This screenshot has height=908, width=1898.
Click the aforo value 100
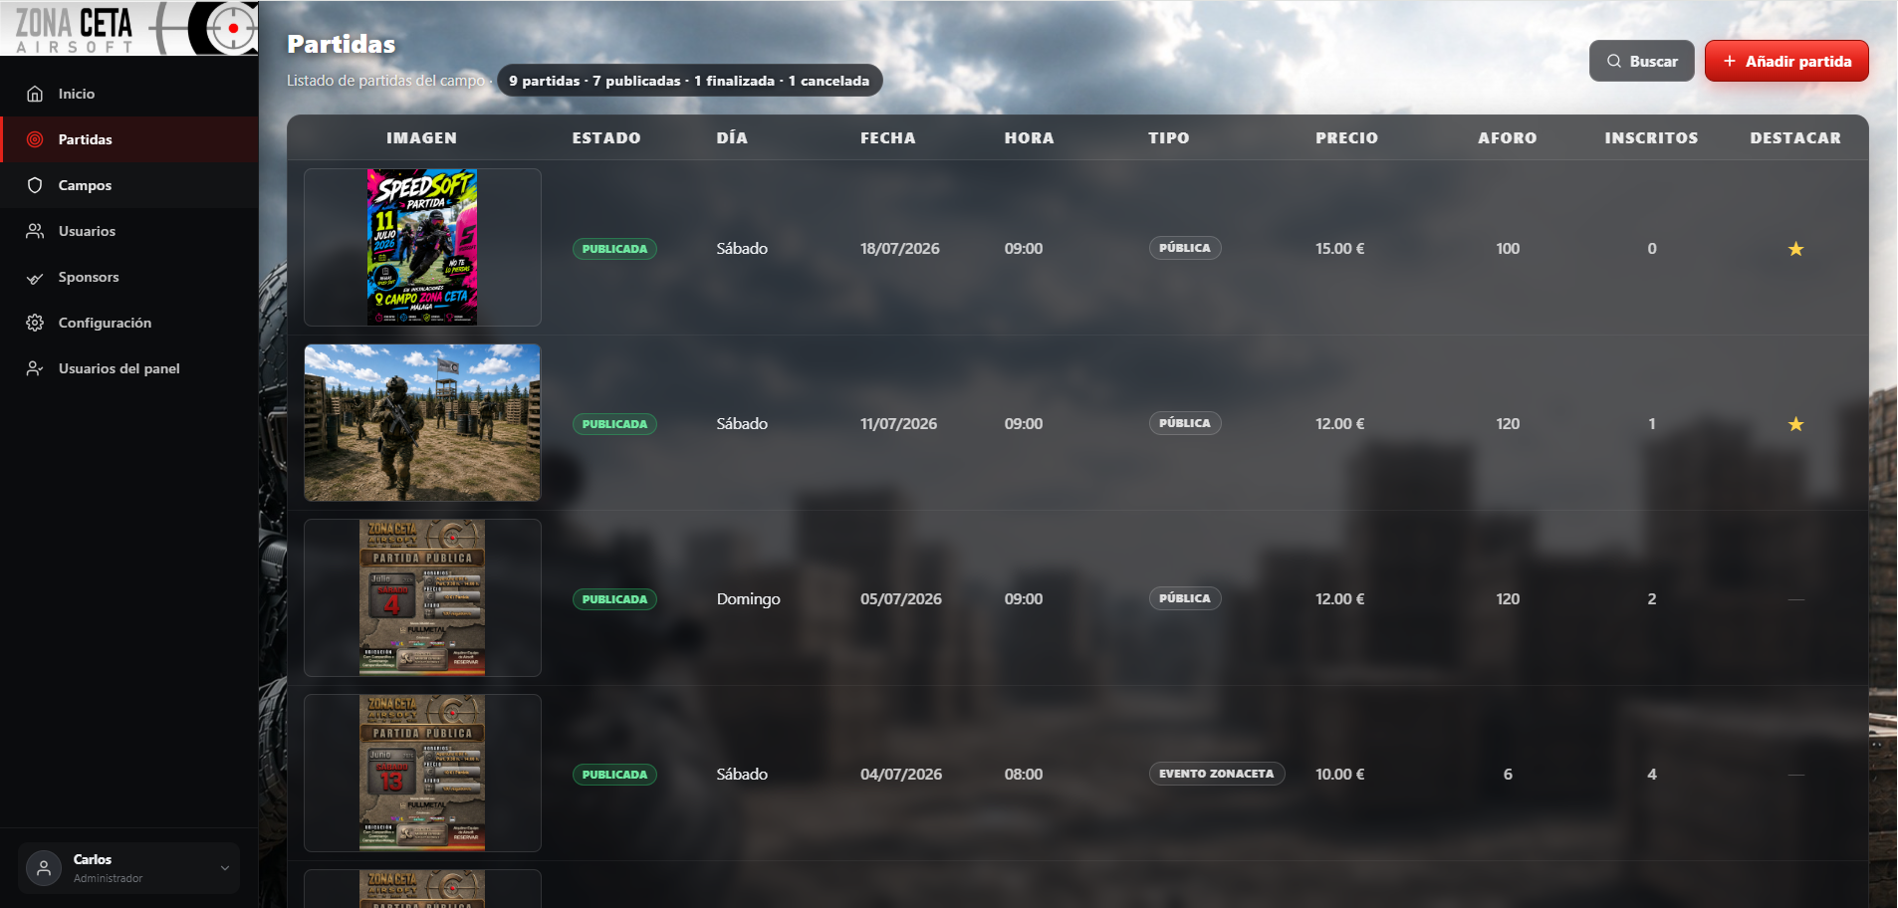(1508, 249)
